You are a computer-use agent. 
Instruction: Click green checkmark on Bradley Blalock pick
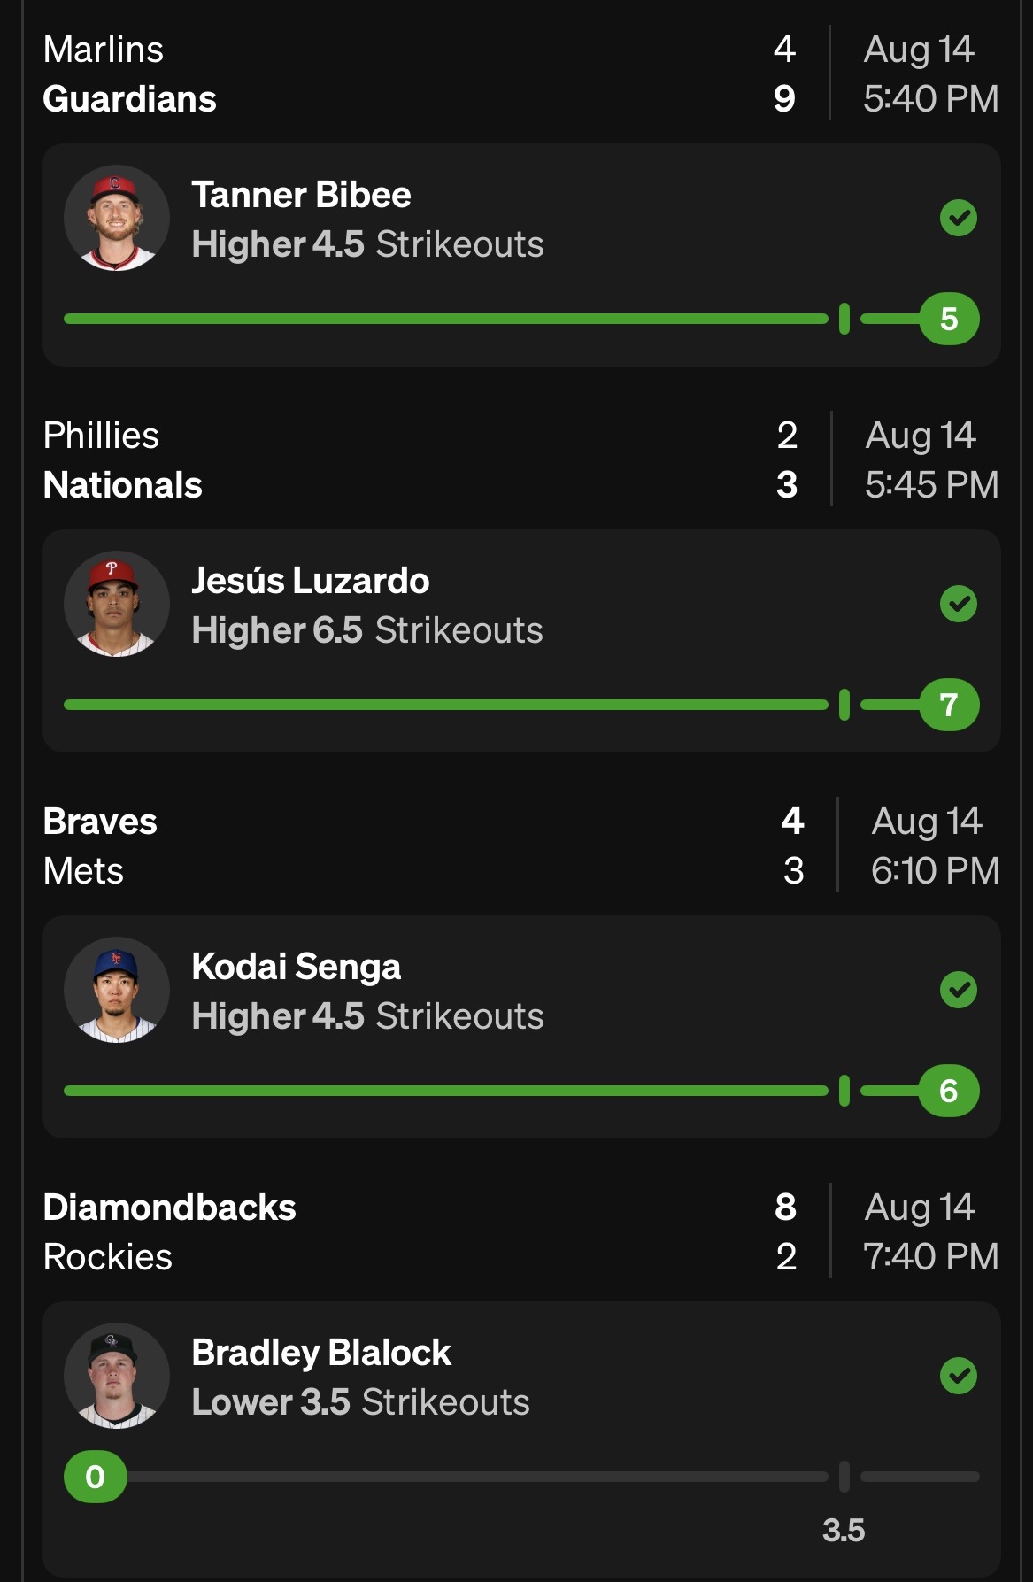pos(958,1376)
